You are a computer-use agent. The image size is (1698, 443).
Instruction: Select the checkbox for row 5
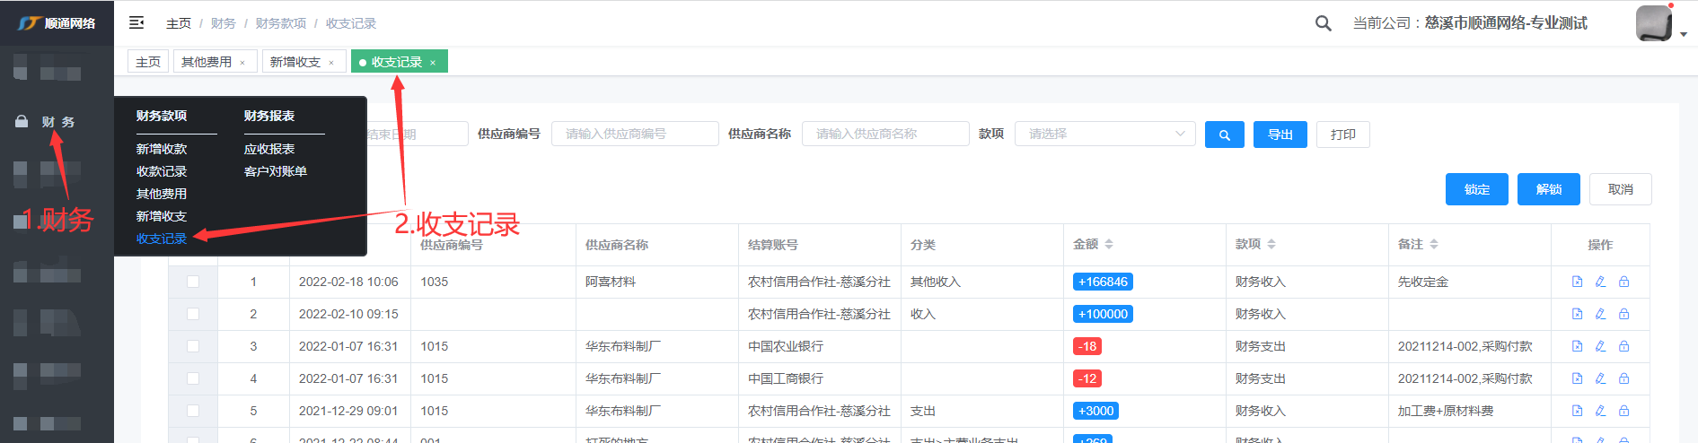click(x=193, y=411)
